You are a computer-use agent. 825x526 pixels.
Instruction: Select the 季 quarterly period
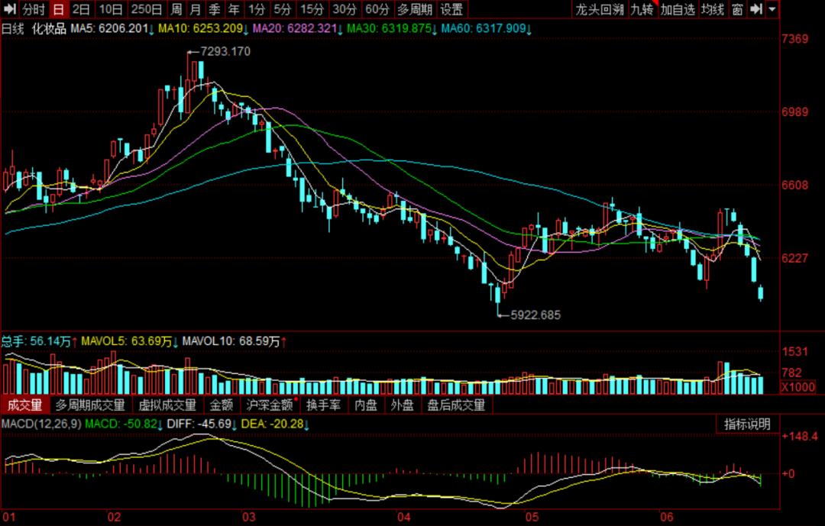pyautogui.click(x=214, y=9)
